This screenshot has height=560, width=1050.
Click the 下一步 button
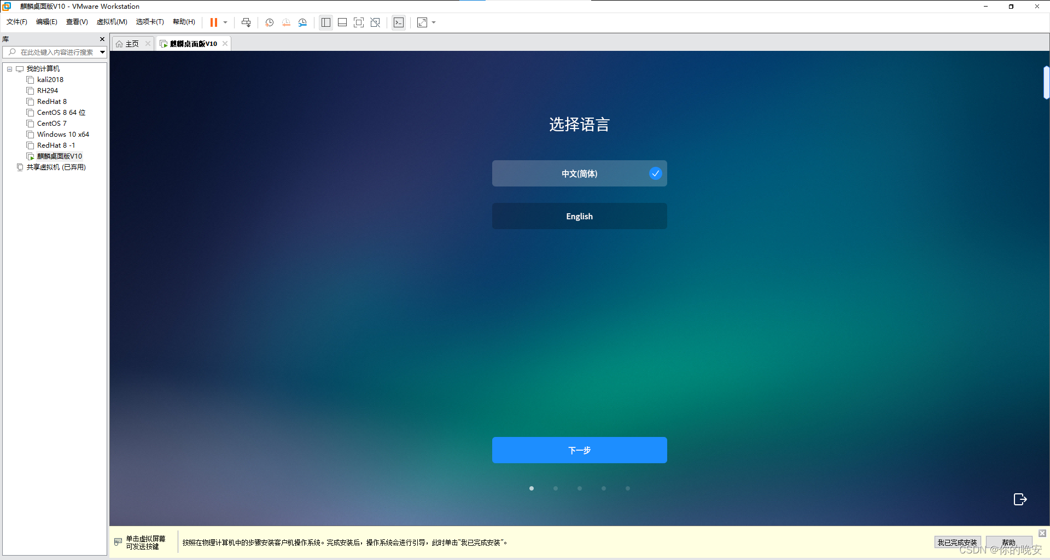pos(579,450)
